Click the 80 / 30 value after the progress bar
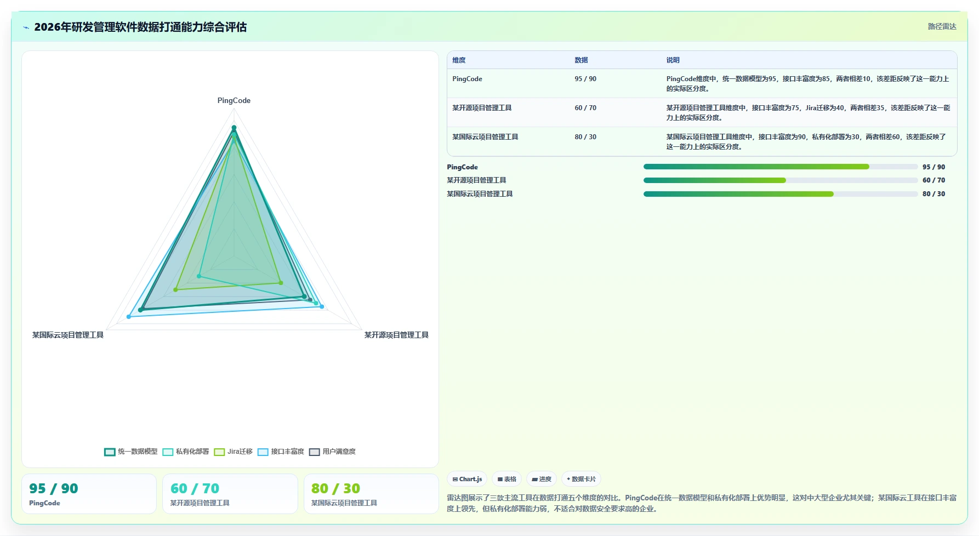The width and height of the screenshot is (979, 536). (934, 194)
